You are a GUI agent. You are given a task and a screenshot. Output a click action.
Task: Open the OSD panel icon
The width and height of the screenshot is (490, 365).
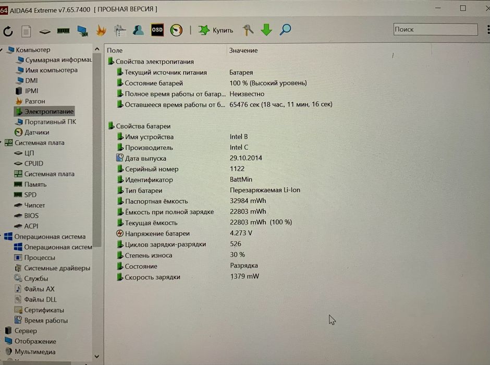[x=157, y=30]
